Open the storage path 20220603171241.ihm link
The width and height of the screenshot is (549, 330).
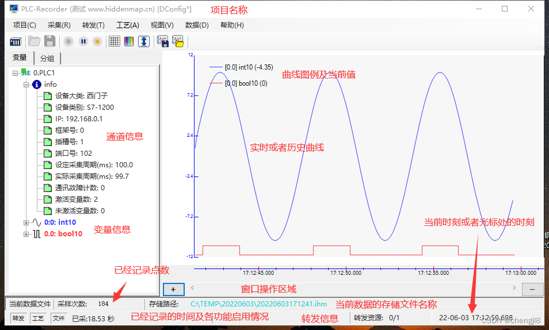click(x=258, y=304)
